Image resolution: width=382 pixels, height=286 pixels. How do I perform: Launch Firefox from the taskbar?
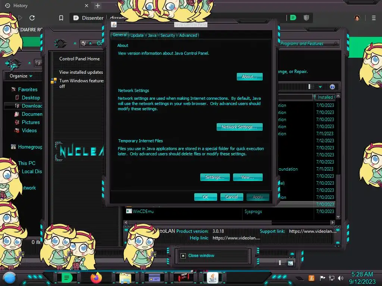click(96, 278)
